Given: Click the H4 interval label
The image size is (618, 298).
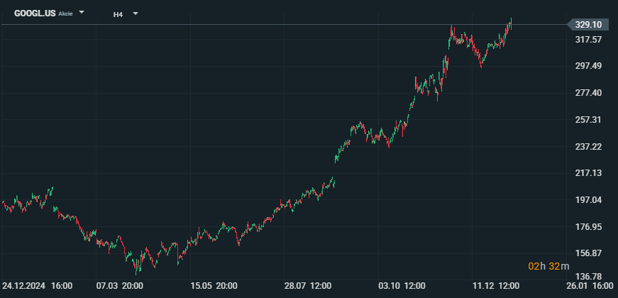Looking at the screenshot, I should [x=118, y=13].
